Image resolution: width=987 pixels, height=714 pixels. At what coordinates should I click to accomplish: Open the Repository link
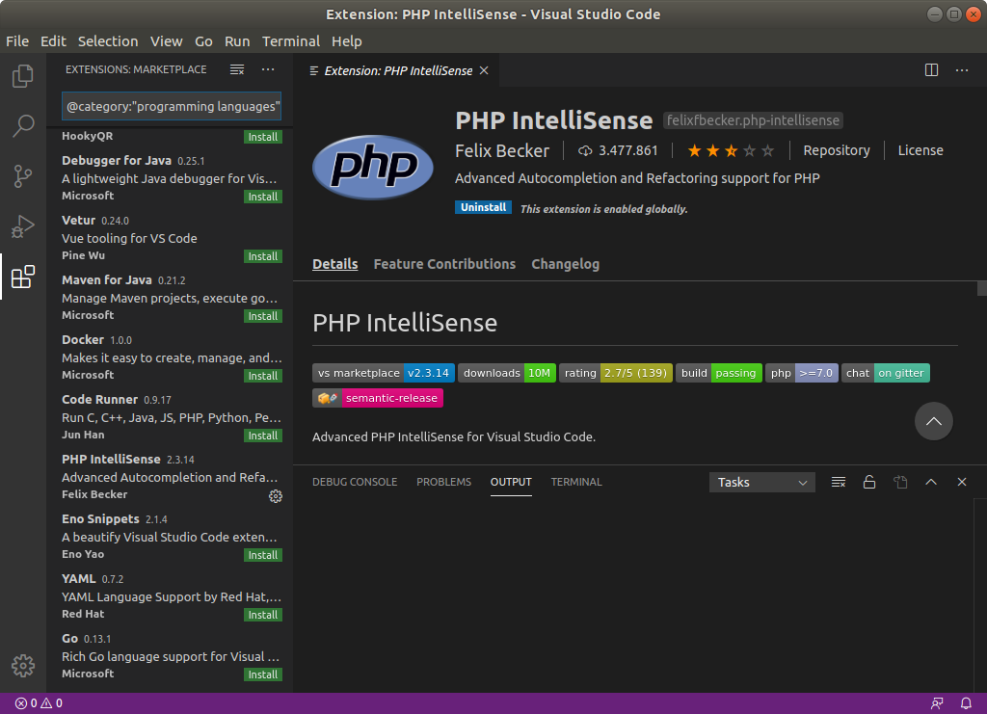837,150
